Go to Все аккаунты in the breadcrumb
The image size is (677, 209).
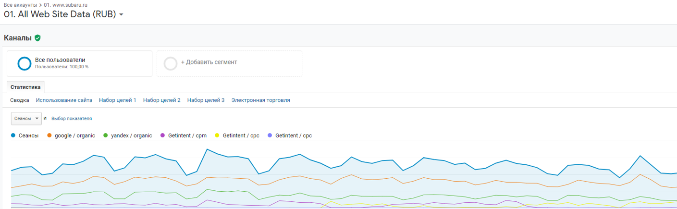pos(20,5)
